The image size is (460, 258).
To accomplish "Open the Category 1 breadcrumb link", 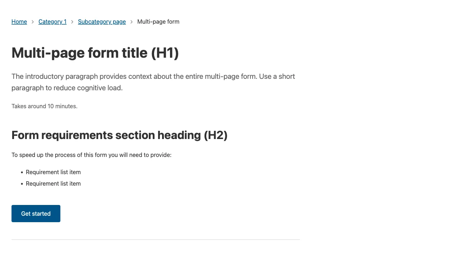I will (52, 22).
